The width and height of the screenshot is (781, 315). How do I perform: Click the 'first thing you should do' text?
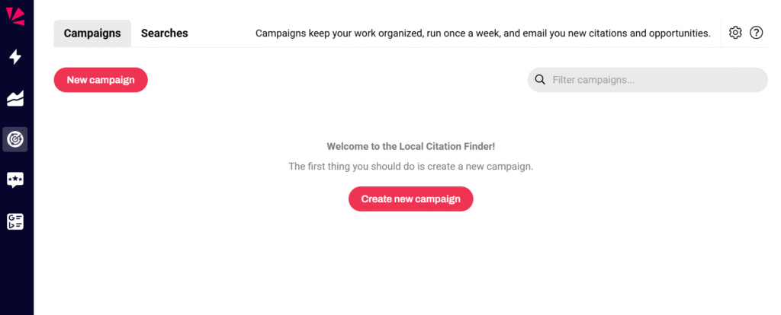410,167
